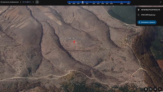The height and width of the screenshot is (92, 163).
Task: Select the 2017 timeline marker
Action: (x=98, y=2)
